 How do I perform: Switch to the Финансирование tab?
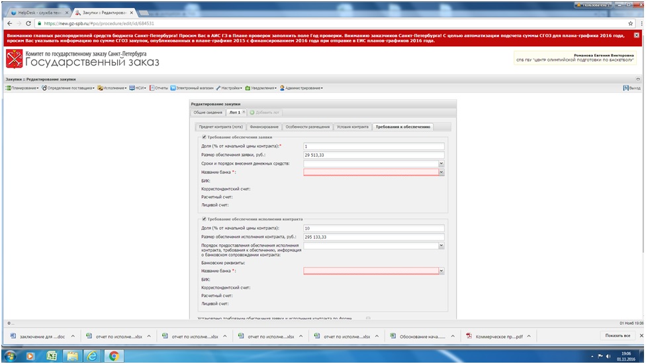tap(264, 127)
